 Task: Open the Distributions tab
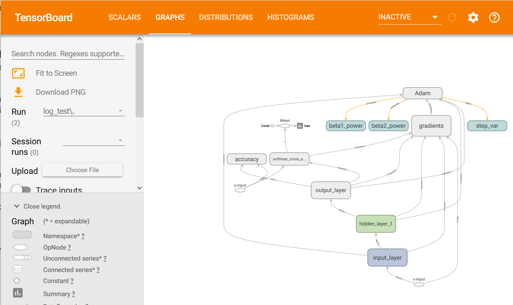pyautogui.click(x=226, y=17)
